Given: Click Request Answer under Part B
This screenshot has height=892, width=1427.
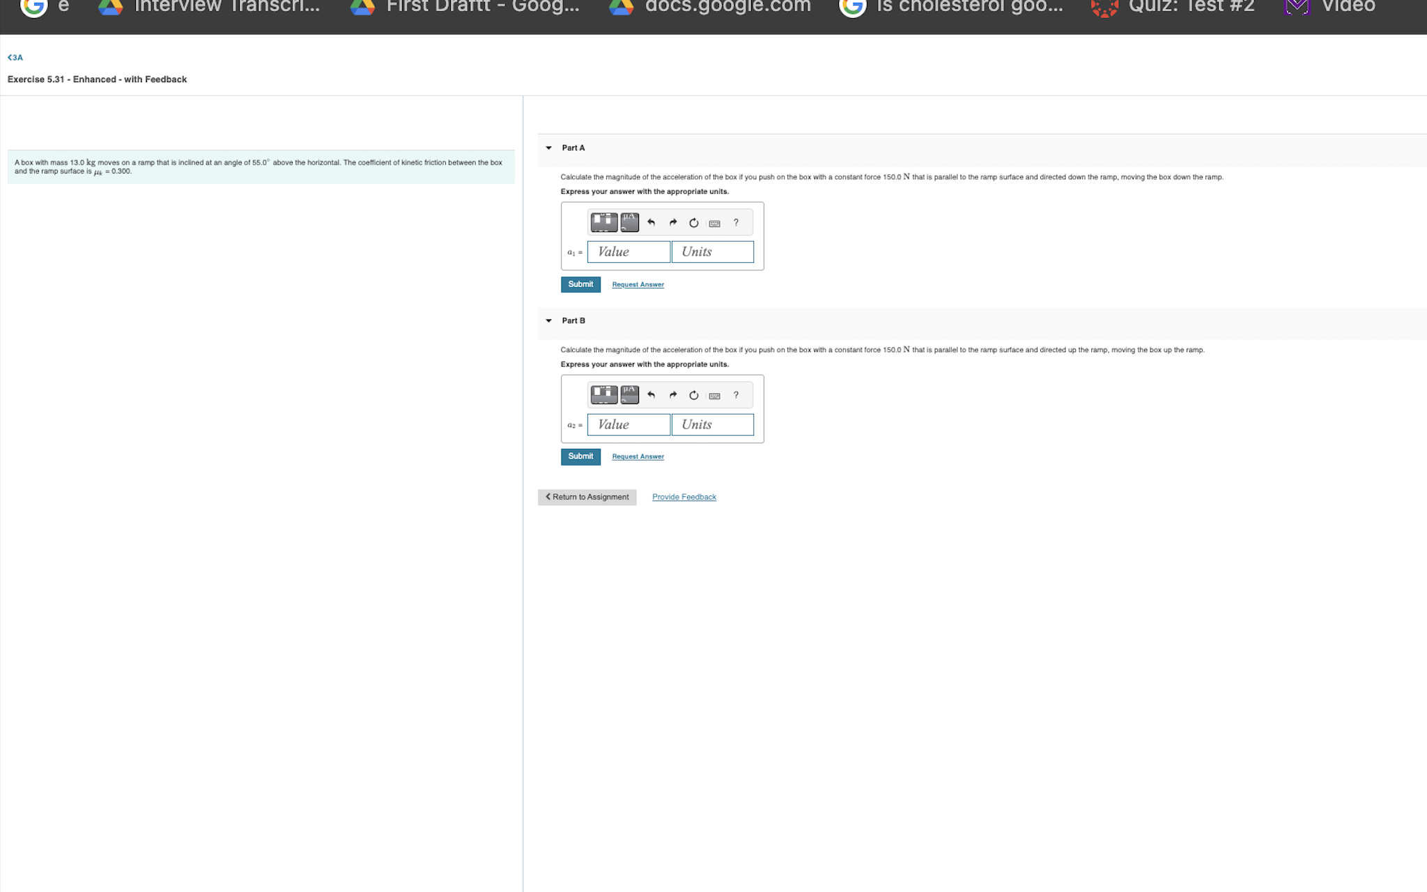Looking at the screenshot, I should click(637, 456).
